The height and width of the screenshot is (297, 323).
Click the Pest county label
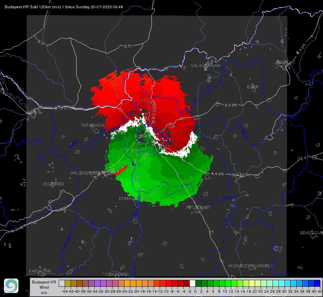[227, 198]
